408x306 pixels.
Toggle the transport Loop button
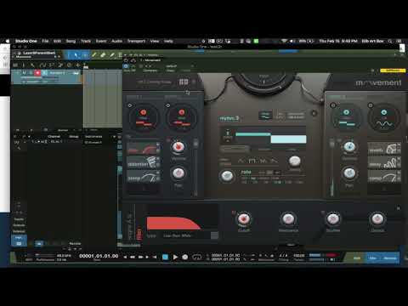click(196, 257)
